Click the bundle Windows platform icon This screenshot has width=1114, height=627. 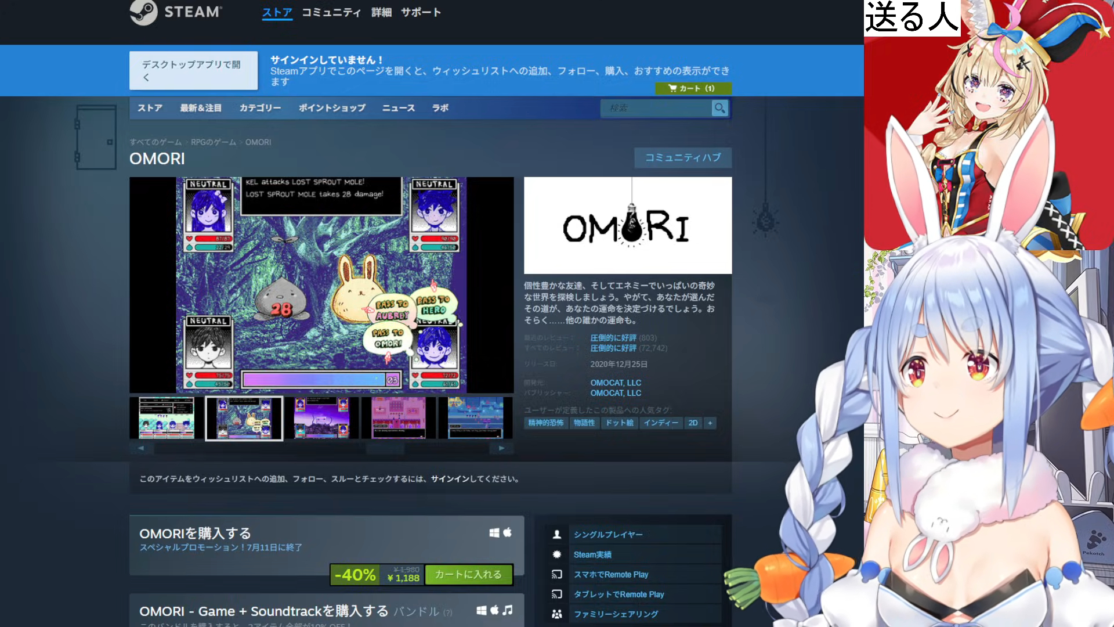point(482,610)
